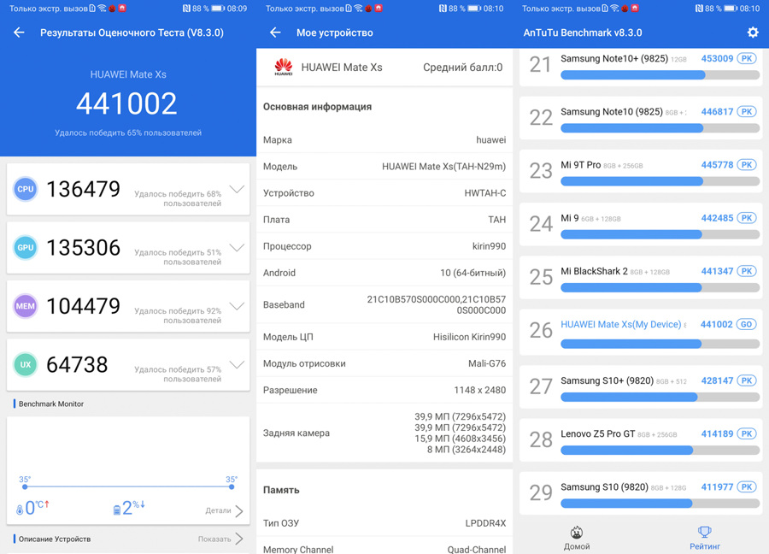Tap the total score 441002

[x=126, y=103]
